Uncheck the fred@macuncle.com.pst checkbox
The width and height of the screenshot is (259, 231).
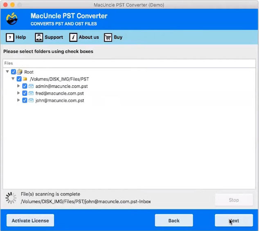25,93
